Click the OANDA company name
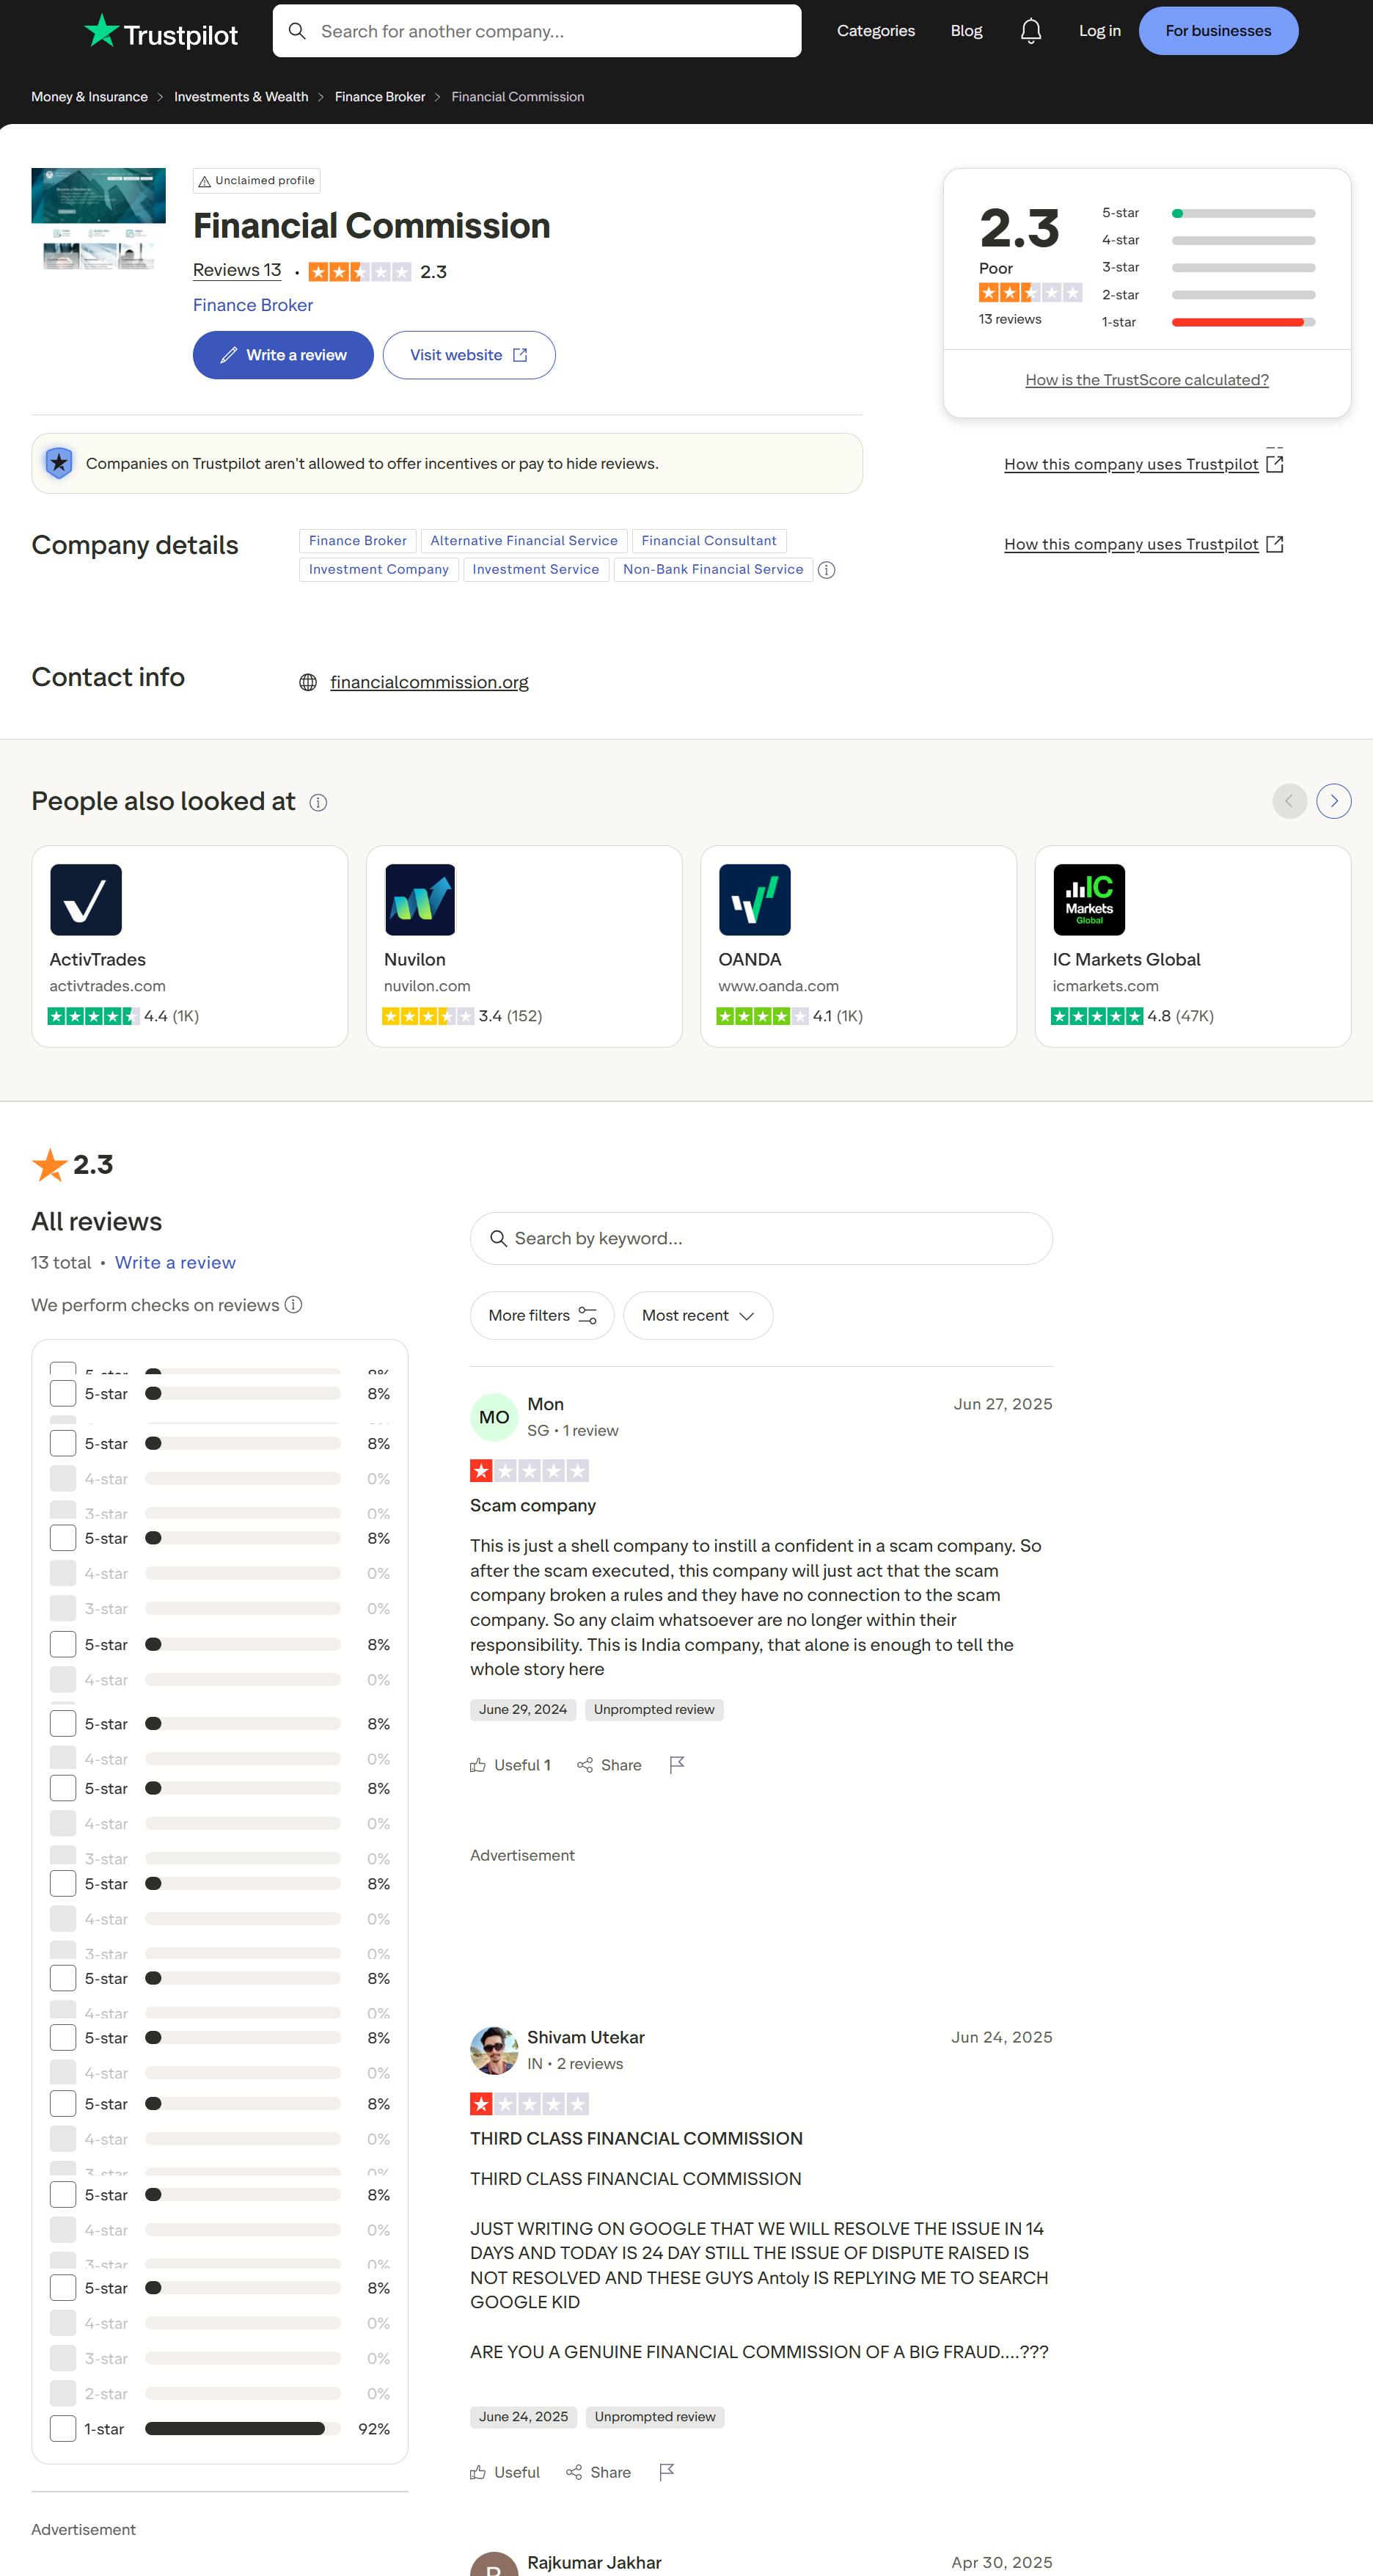The width and height of the screenshot is (1373, 2576). (749, 960)
